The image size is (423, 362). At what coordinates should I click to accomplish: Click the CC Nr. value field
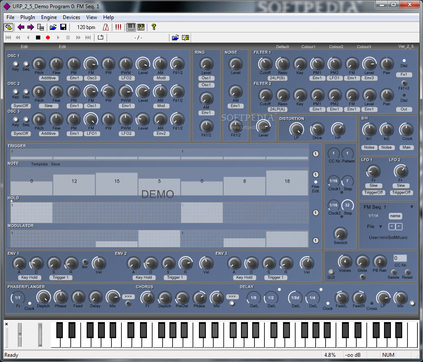(400, 258)
